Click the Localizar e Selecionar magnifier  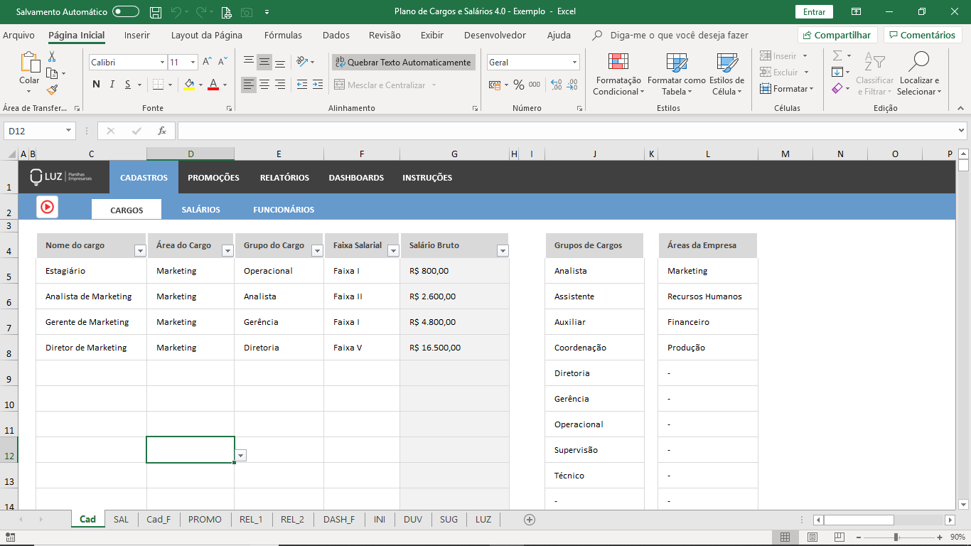(918, 74)
